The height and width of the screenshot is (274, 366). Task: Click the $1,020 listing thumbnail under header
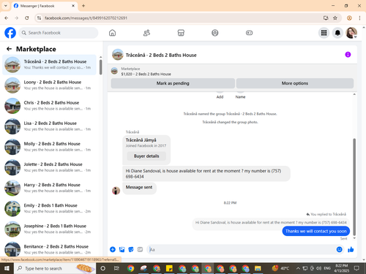(114, 71)
